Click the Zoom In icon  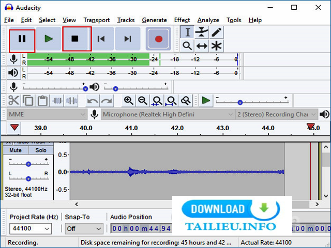128,100
